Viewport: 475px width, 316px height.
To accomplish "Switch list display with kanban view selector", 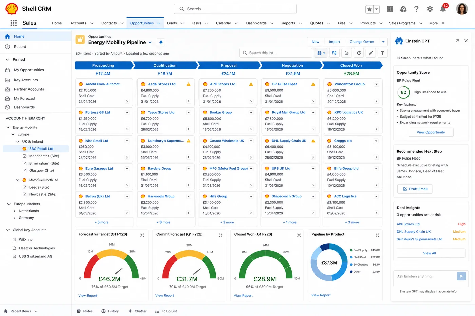I will coord(321,53).
